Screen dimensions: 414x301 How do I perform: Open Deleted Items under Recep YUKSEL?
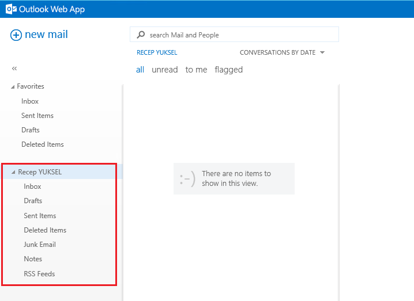(45, 230)
